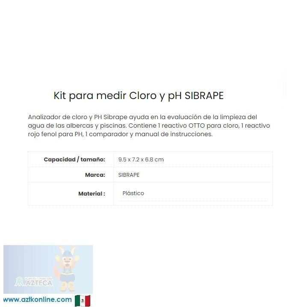
Task: Select the word SIBRAPE in the title
Action: [x=204, y=95]
